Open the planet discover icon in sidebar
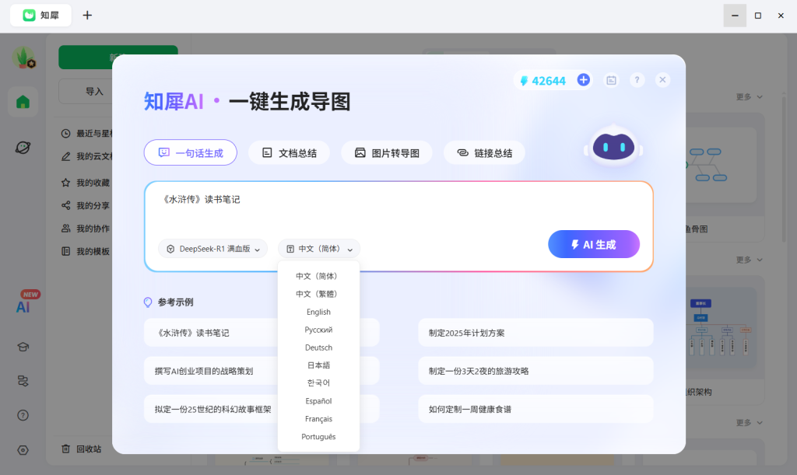Screen dimensions: 797x475 pyautogui.click(x=23, y=148)
